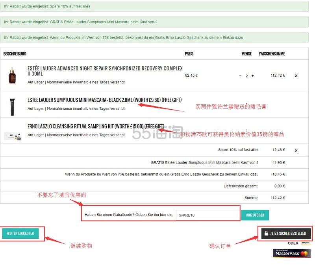Screen dimensions: 315x265
Task: Click the Menge column header
Action: pos(246,54)
